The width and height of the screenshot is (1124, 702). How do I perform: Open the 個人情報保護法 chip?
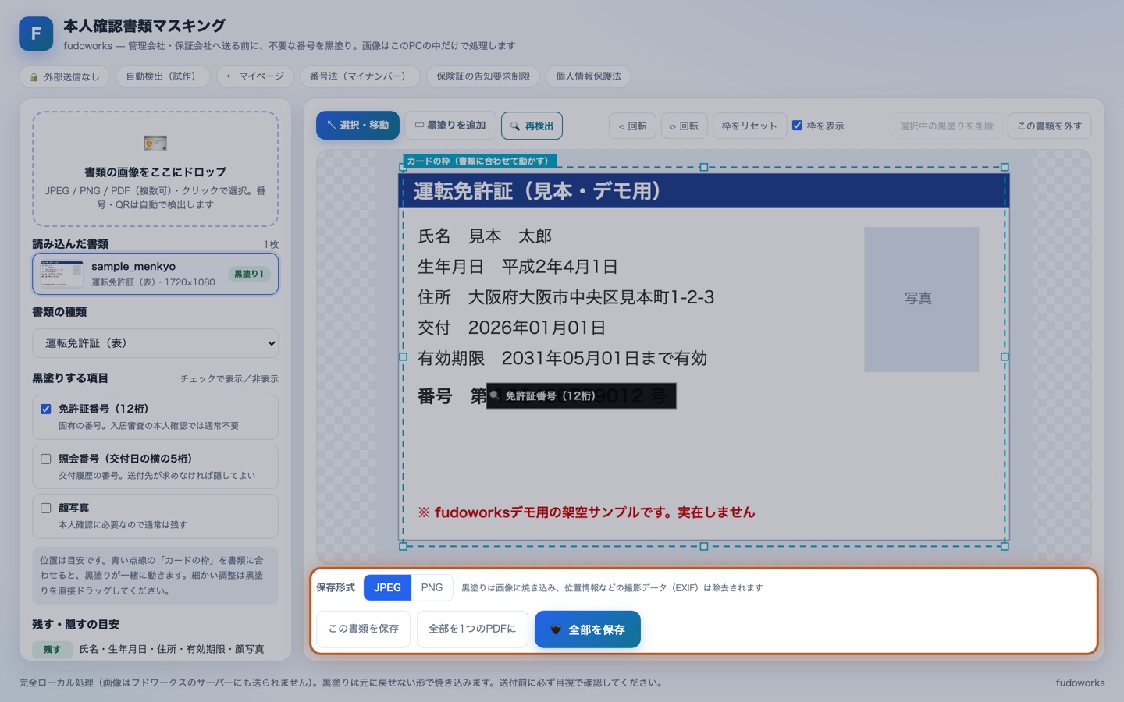pyautogui.click(x=589, y=76)
